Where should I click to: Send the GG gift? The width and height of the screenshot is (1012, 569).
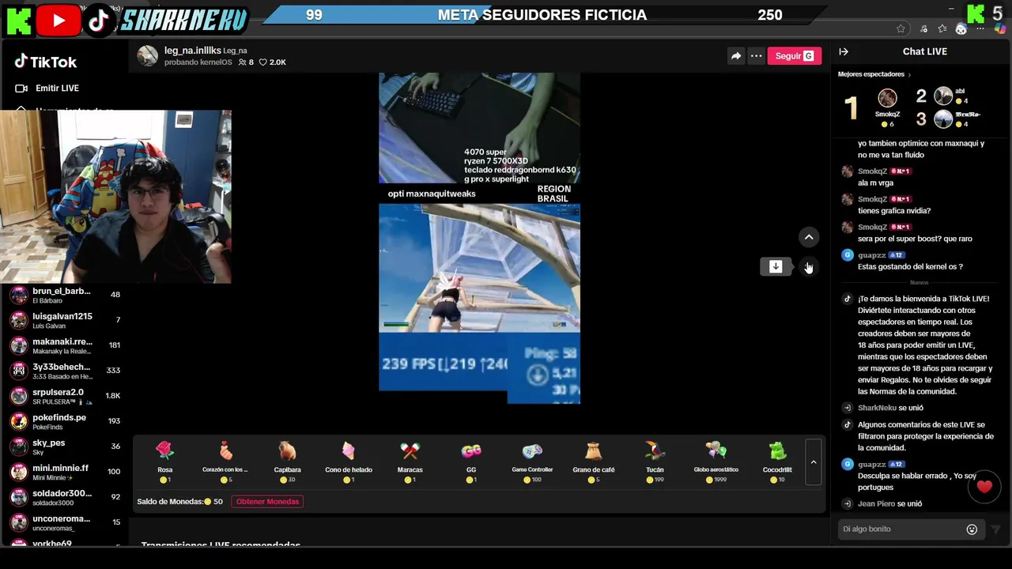[x=471, y=462]
